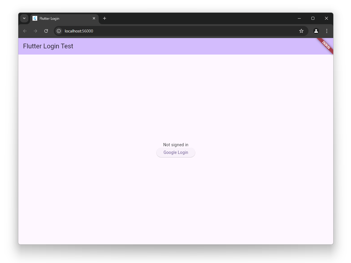351x263 pixels.
Task: Close the browser window
Action: click(x=326, y=18)
